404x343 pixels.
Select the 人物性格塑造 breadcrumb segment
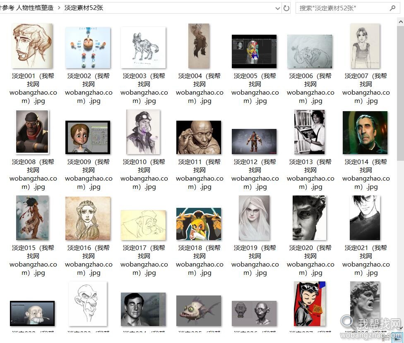(x=35, y=8)
